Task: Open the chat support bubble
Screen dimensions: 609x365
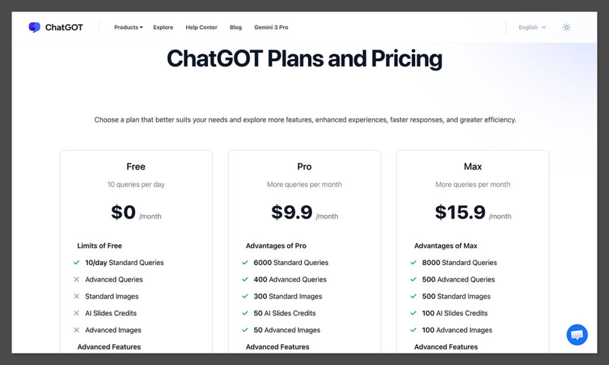Action: [576, 335]
